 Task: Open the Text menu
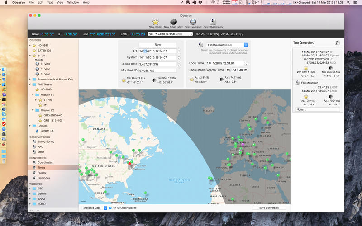click(x=50, y=2)
